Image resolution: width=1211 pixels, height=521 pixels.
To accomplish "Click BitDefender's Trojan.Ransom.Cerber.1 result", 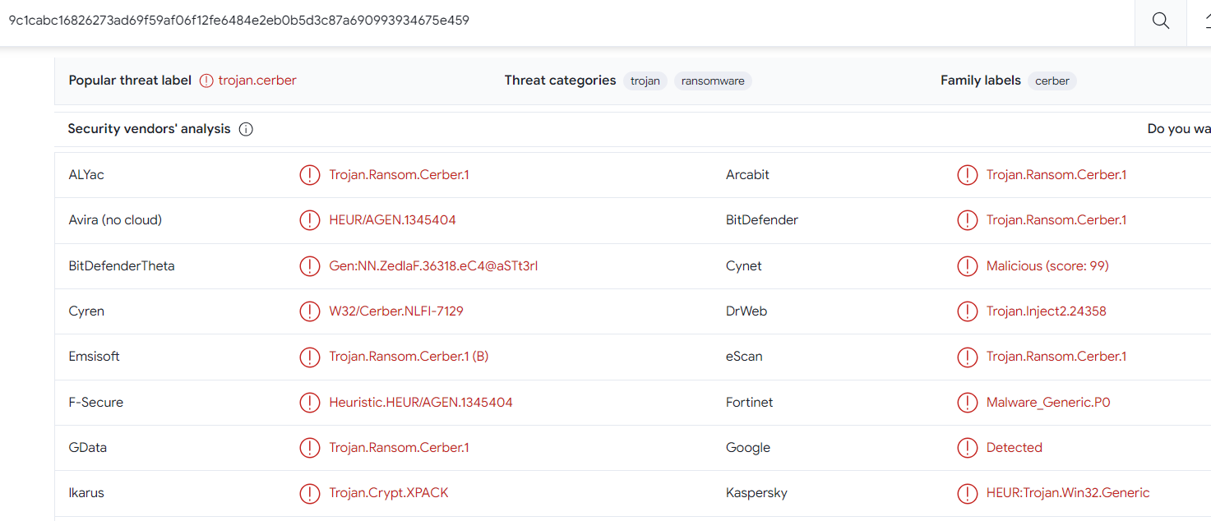I will (x=1056, y=220).
